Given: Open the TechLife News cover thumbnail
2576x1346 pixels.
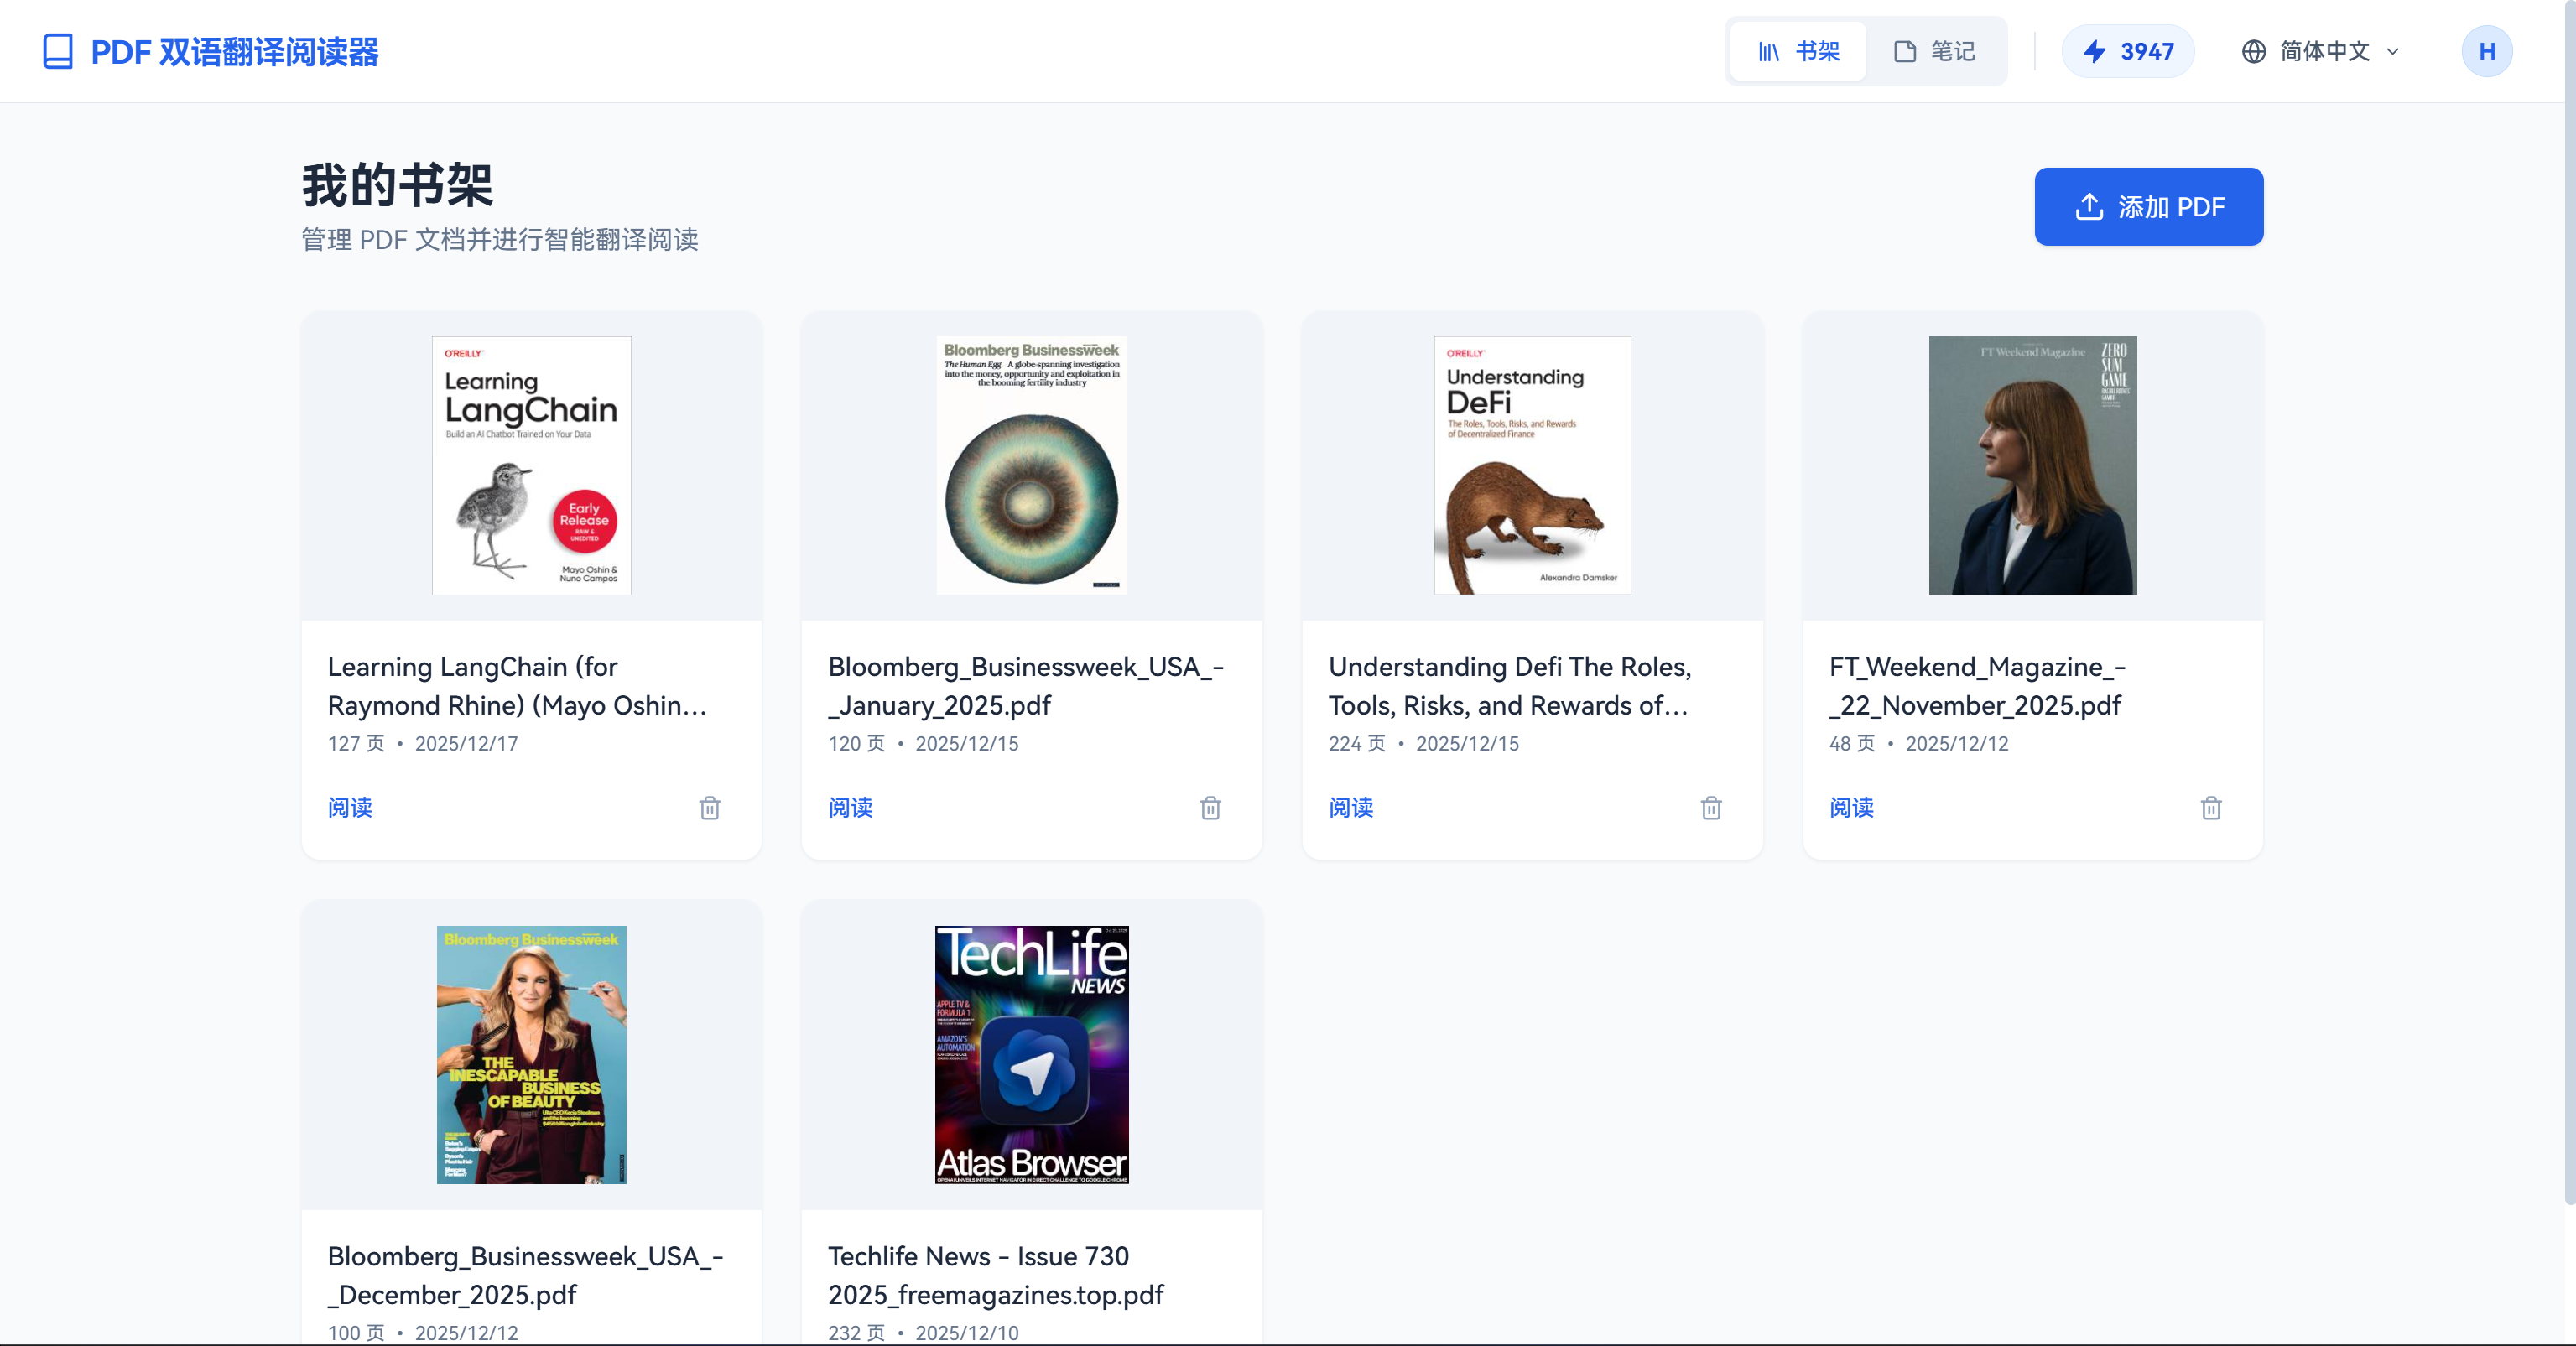Looking at the screenshot, I should click(x=1031, y=1055).
